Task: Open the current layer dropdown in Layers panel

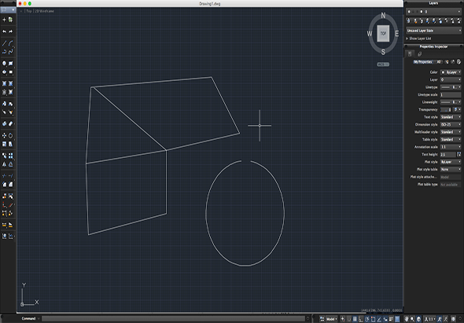Action: pos(434,12)
